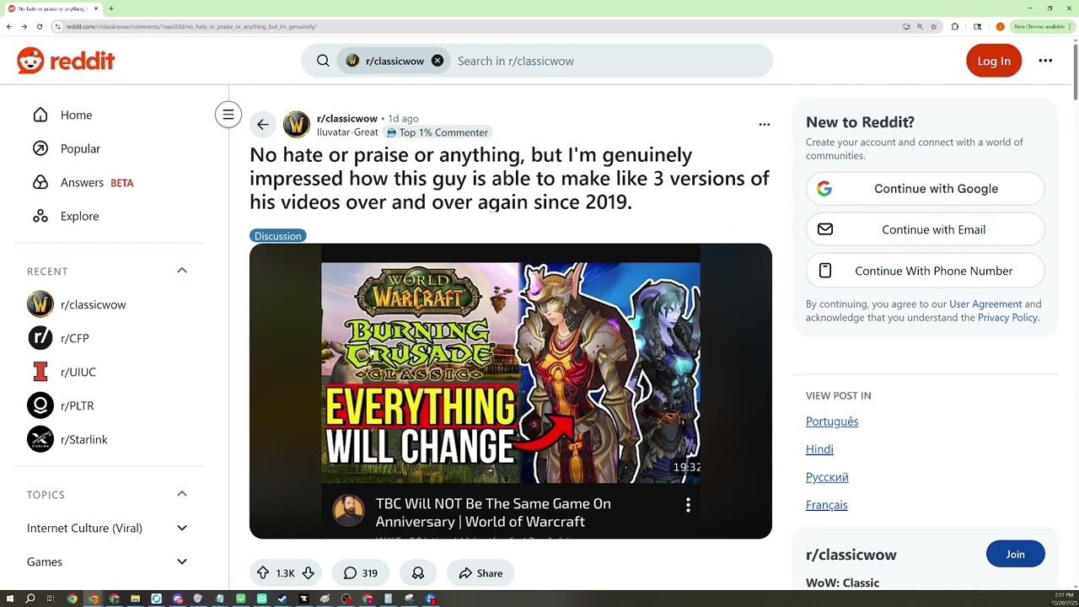Viewport: 1079px width, 607px height.
Task: Continue with Google sign-in
Action: (926, 189)
